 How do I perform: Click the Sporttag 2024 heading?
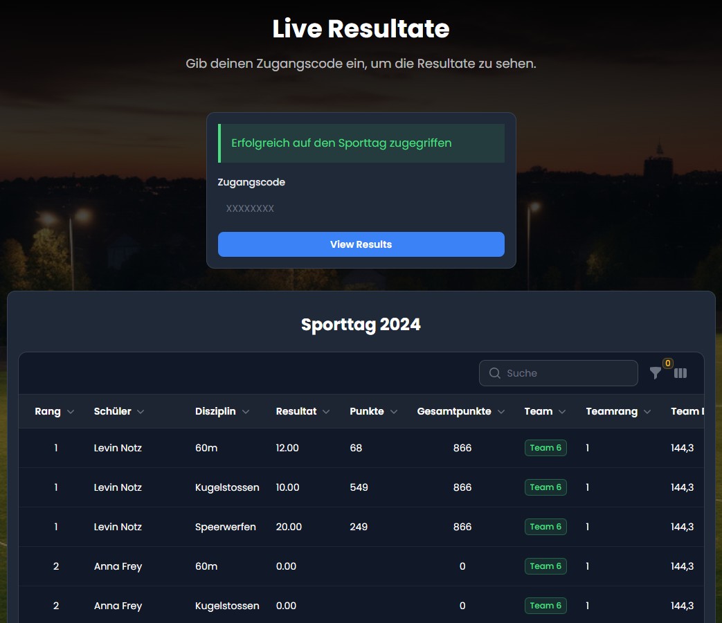(361, 325)
